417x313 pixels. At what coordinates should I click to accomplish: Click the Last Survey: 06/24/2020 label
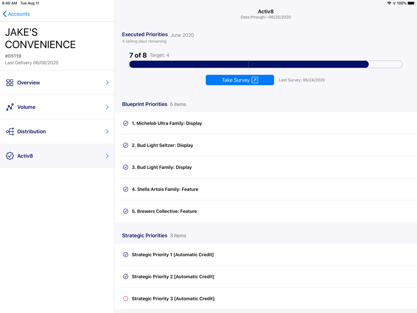[302, 80]
